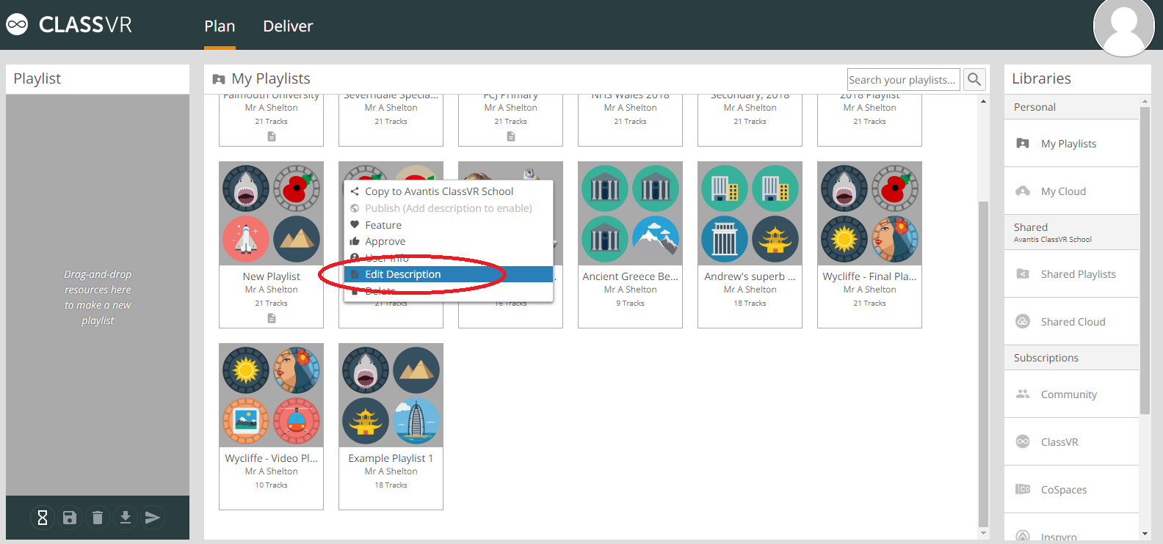Save the playlist with the floppy disk icon
This screenshot has height=544, width=1163.
(70, 518)
